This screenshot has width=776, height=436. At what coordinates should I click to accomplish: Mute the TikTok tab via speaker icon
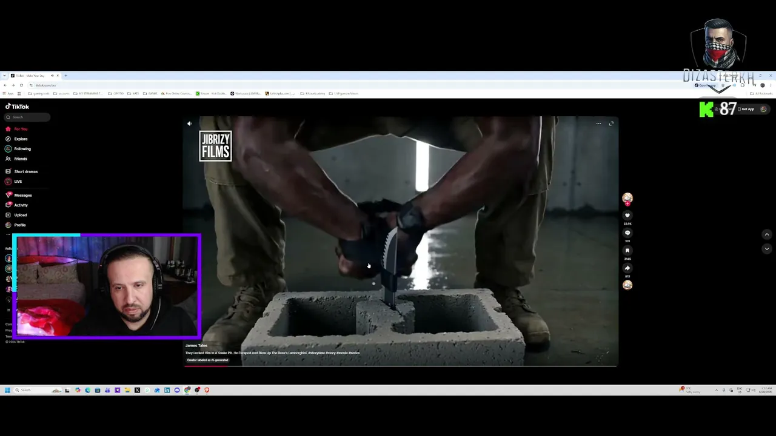tap(52, 76)
